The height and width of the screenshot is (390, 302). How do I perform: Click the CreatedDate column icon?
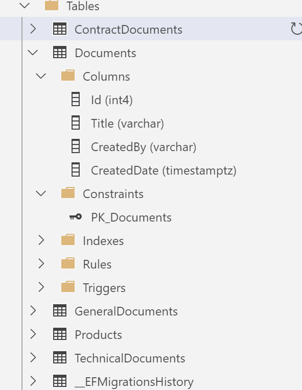76,169
